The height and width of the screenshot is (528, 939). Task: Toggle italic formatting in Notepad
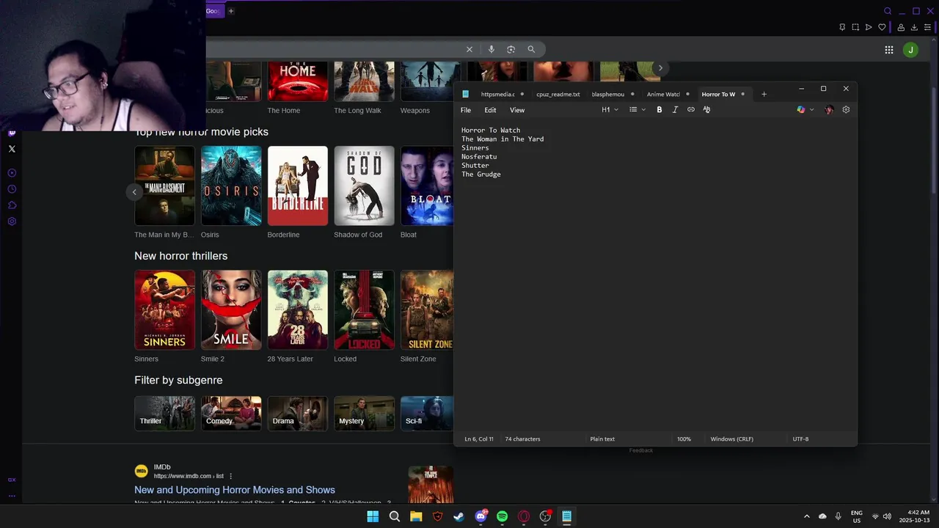pos(675,110)
